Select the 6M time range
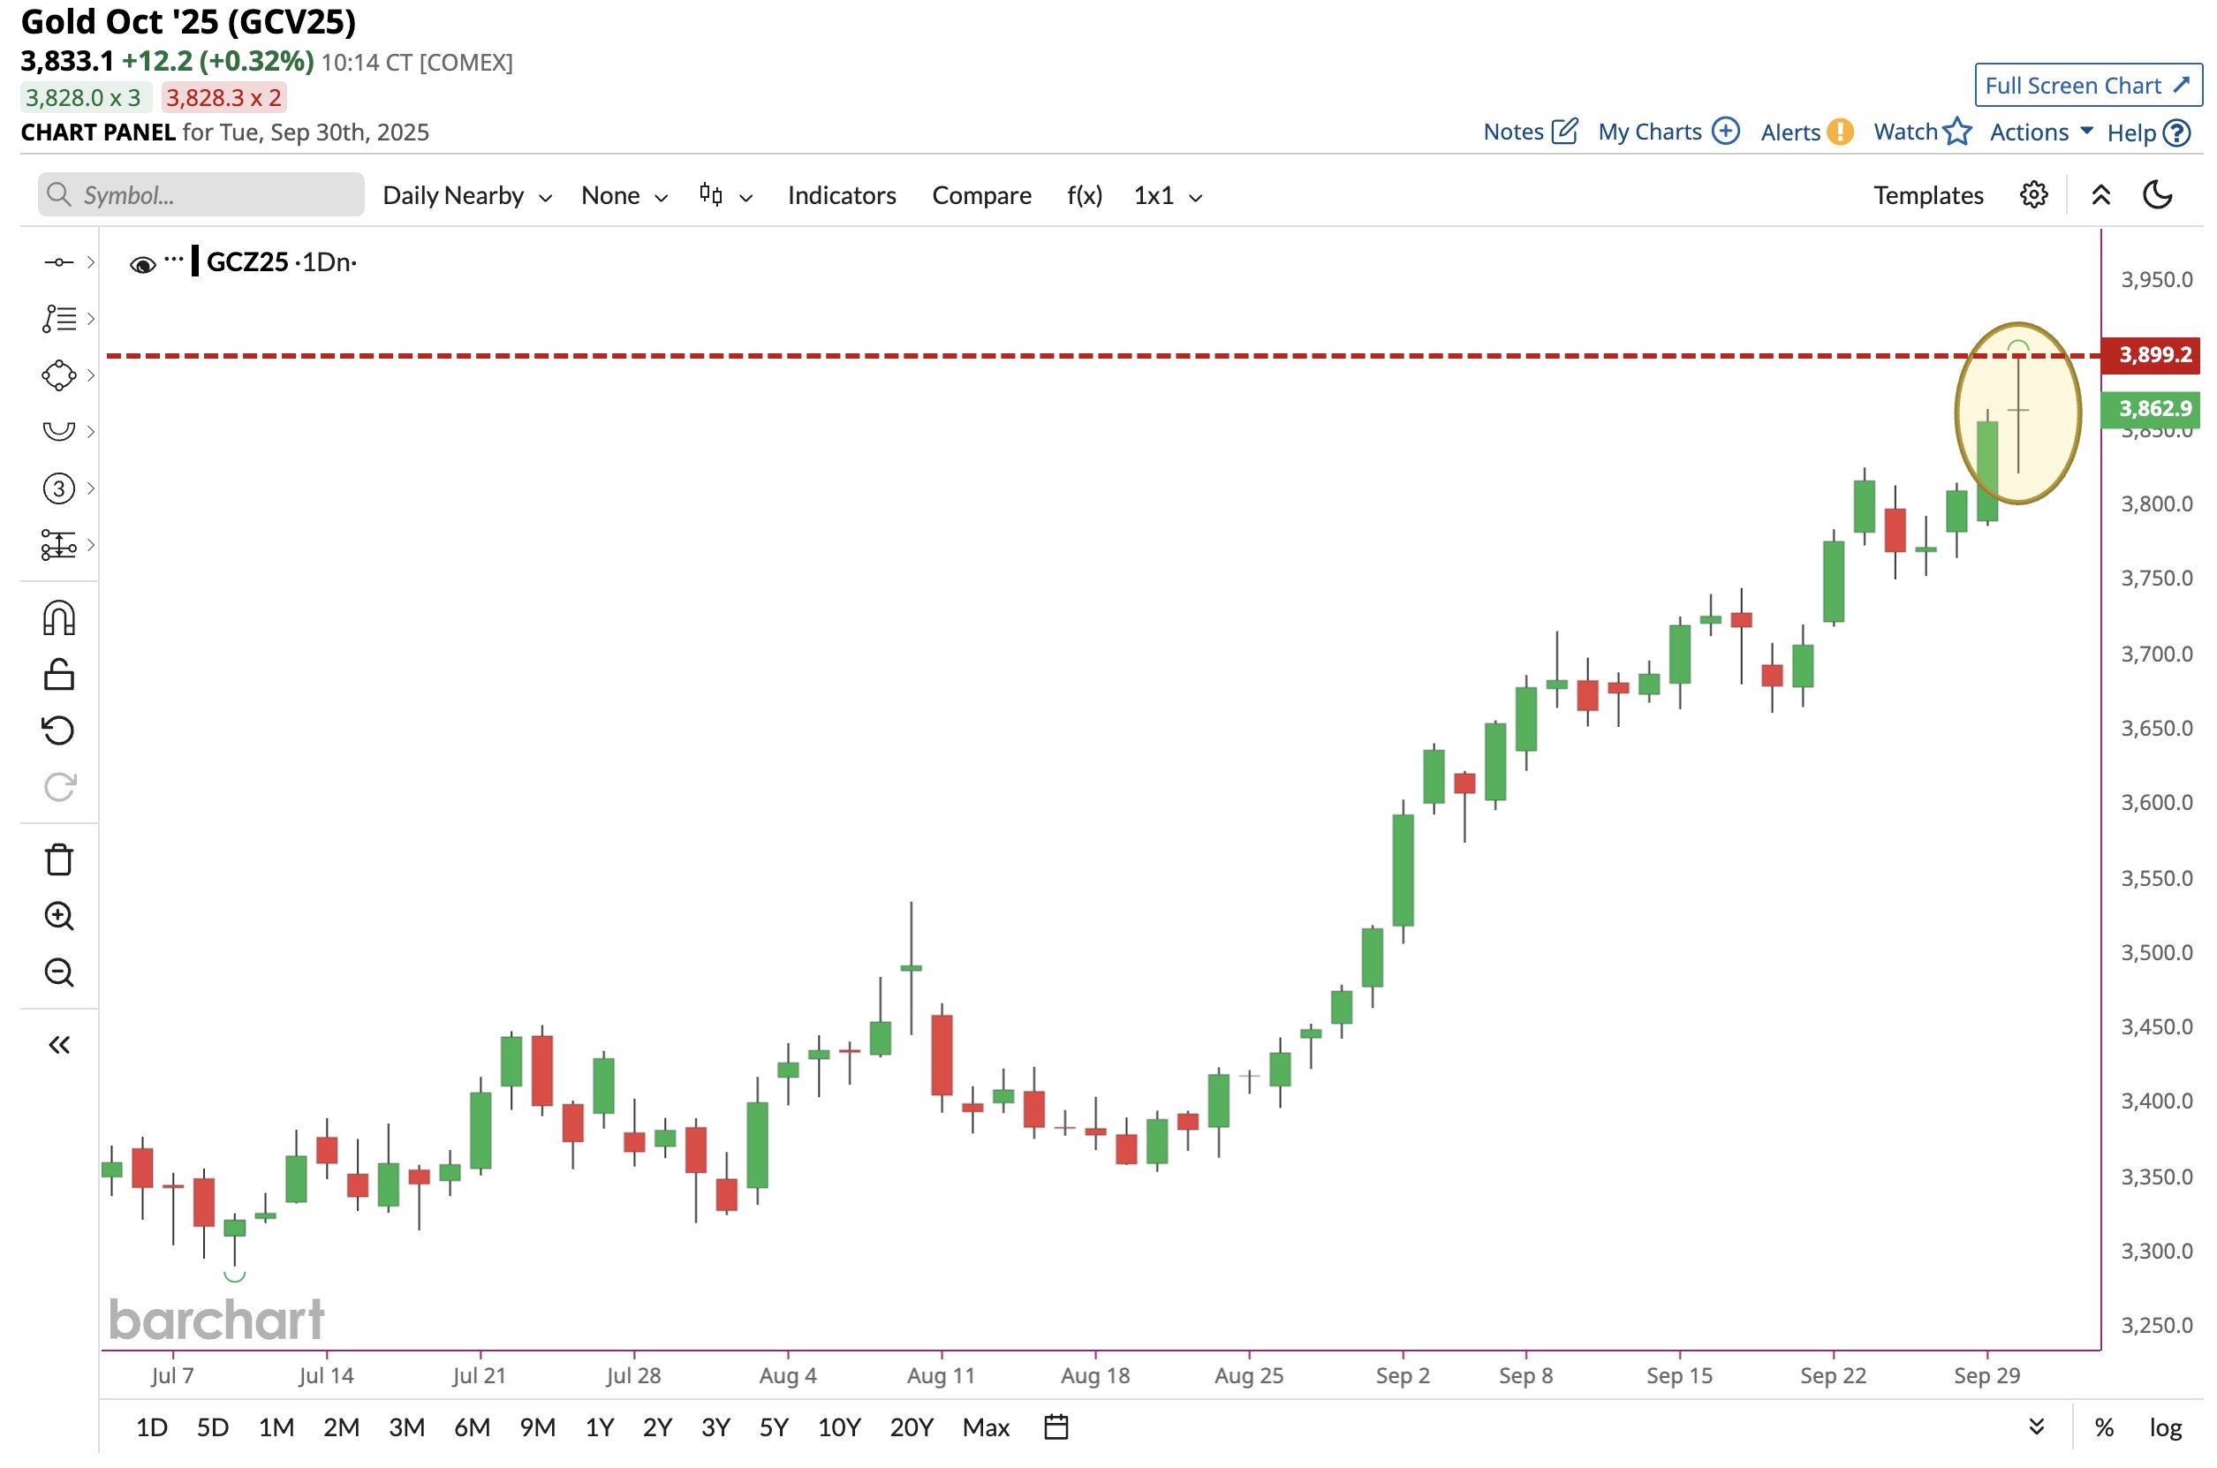The image size is (2217, 1468). (472, 1426)
